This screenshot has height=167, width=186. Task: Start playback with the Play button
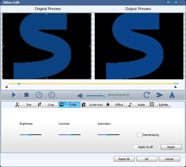[14, 95]
